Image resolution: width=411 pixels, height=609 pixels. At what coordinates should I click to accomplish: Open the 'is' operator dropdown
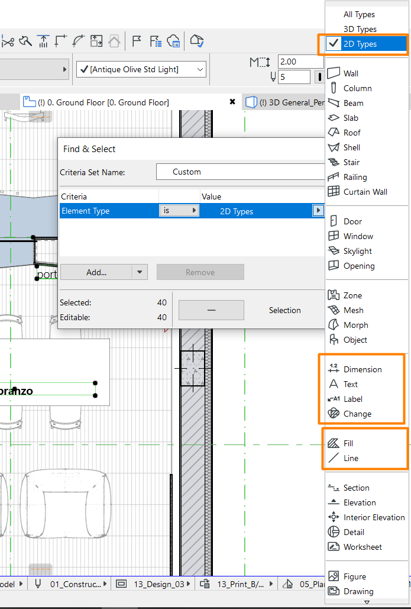[x=179, y=210]
